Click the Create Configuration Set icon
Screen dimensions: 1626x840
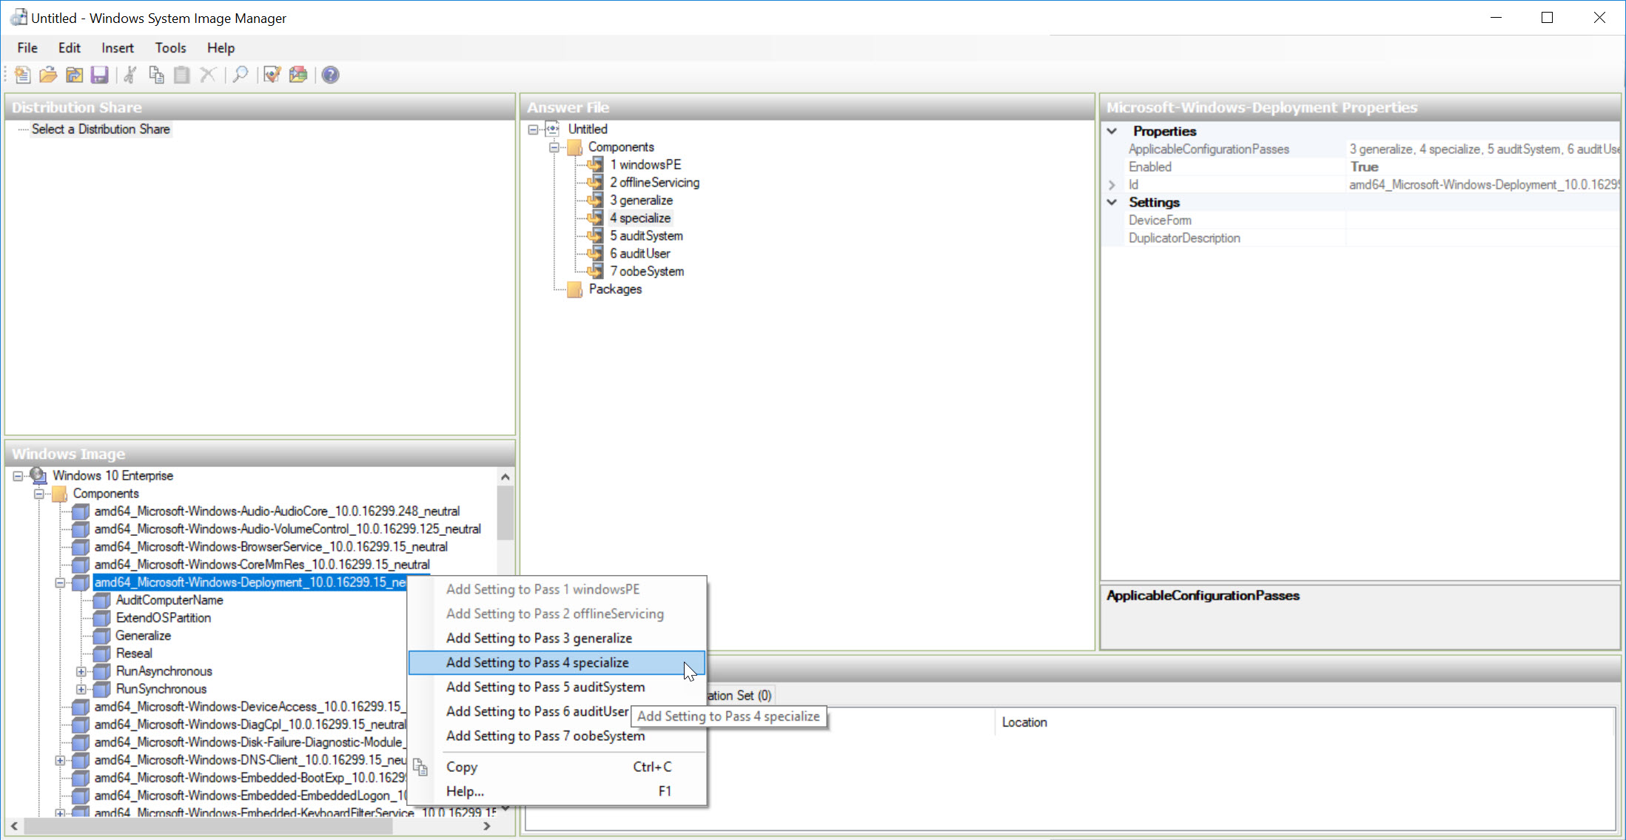point(298,75)
